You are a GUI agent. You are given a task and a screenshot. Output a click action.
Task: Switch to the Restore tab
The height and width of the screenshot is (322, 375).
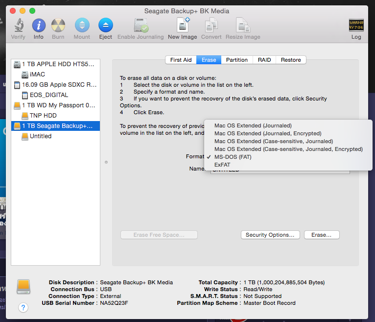pyautogui.click(x=291, y=60)
